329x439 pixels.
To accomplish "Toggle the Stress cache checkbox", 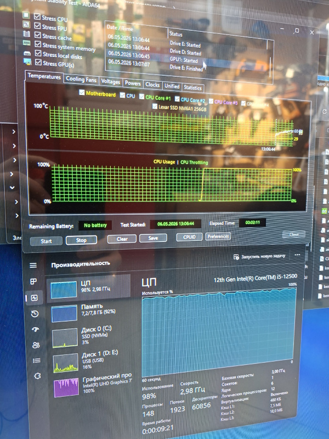I will point(38,35).
